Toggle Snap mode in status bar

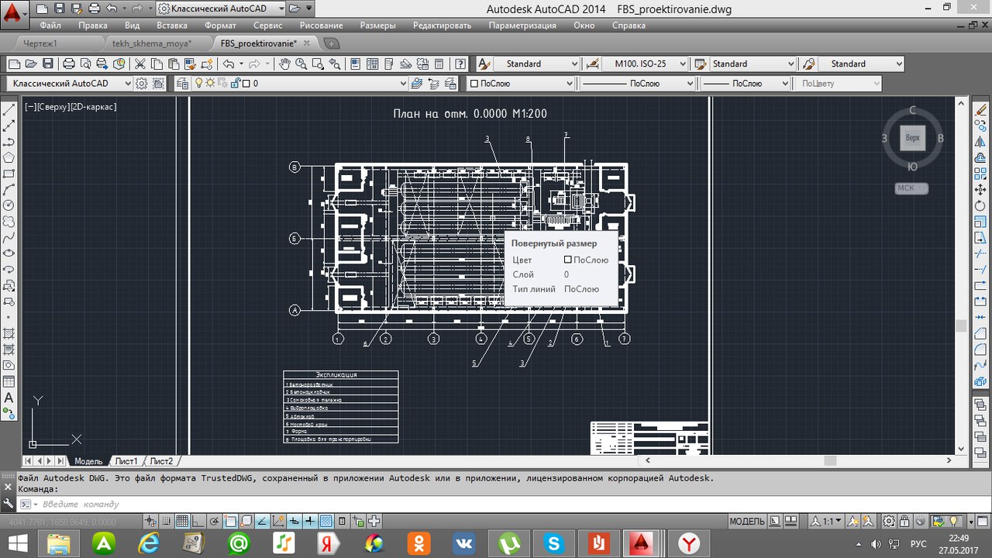click(167, 521)
